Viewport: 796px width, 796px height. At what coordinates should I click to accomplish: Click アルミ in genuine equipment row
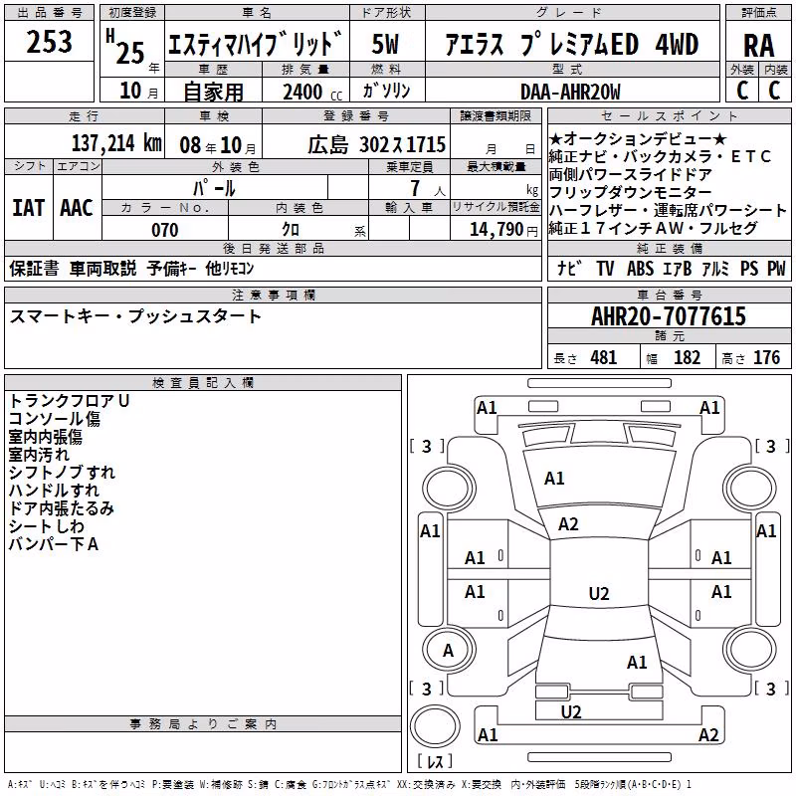point(715,268)
